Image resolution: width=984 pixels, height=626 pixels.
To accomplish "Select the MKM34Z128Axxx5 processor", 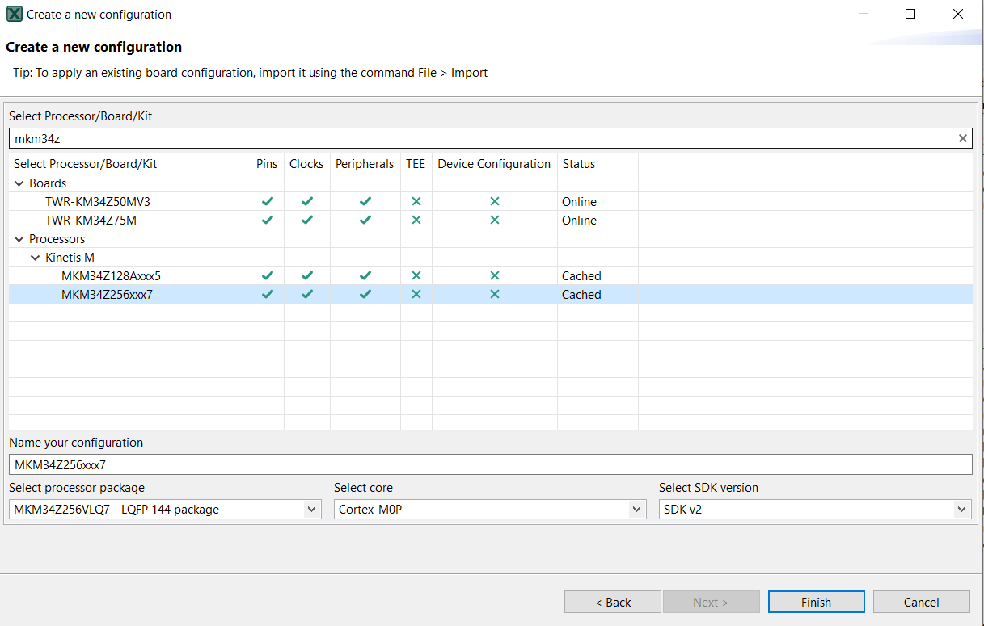I will 111,275.
